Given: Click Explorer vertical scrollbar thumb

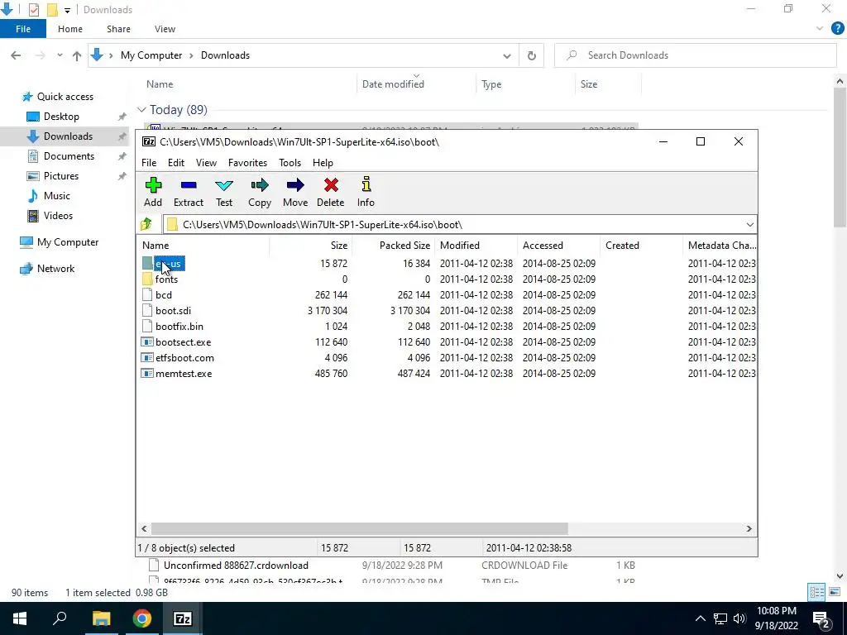Looking at the screenshot, I should coord(840,158).
